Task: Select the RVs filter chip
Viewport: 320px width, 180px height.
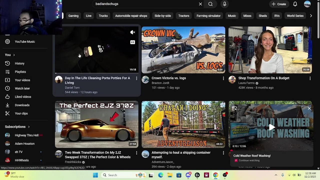Action: (x=277, y=16)
